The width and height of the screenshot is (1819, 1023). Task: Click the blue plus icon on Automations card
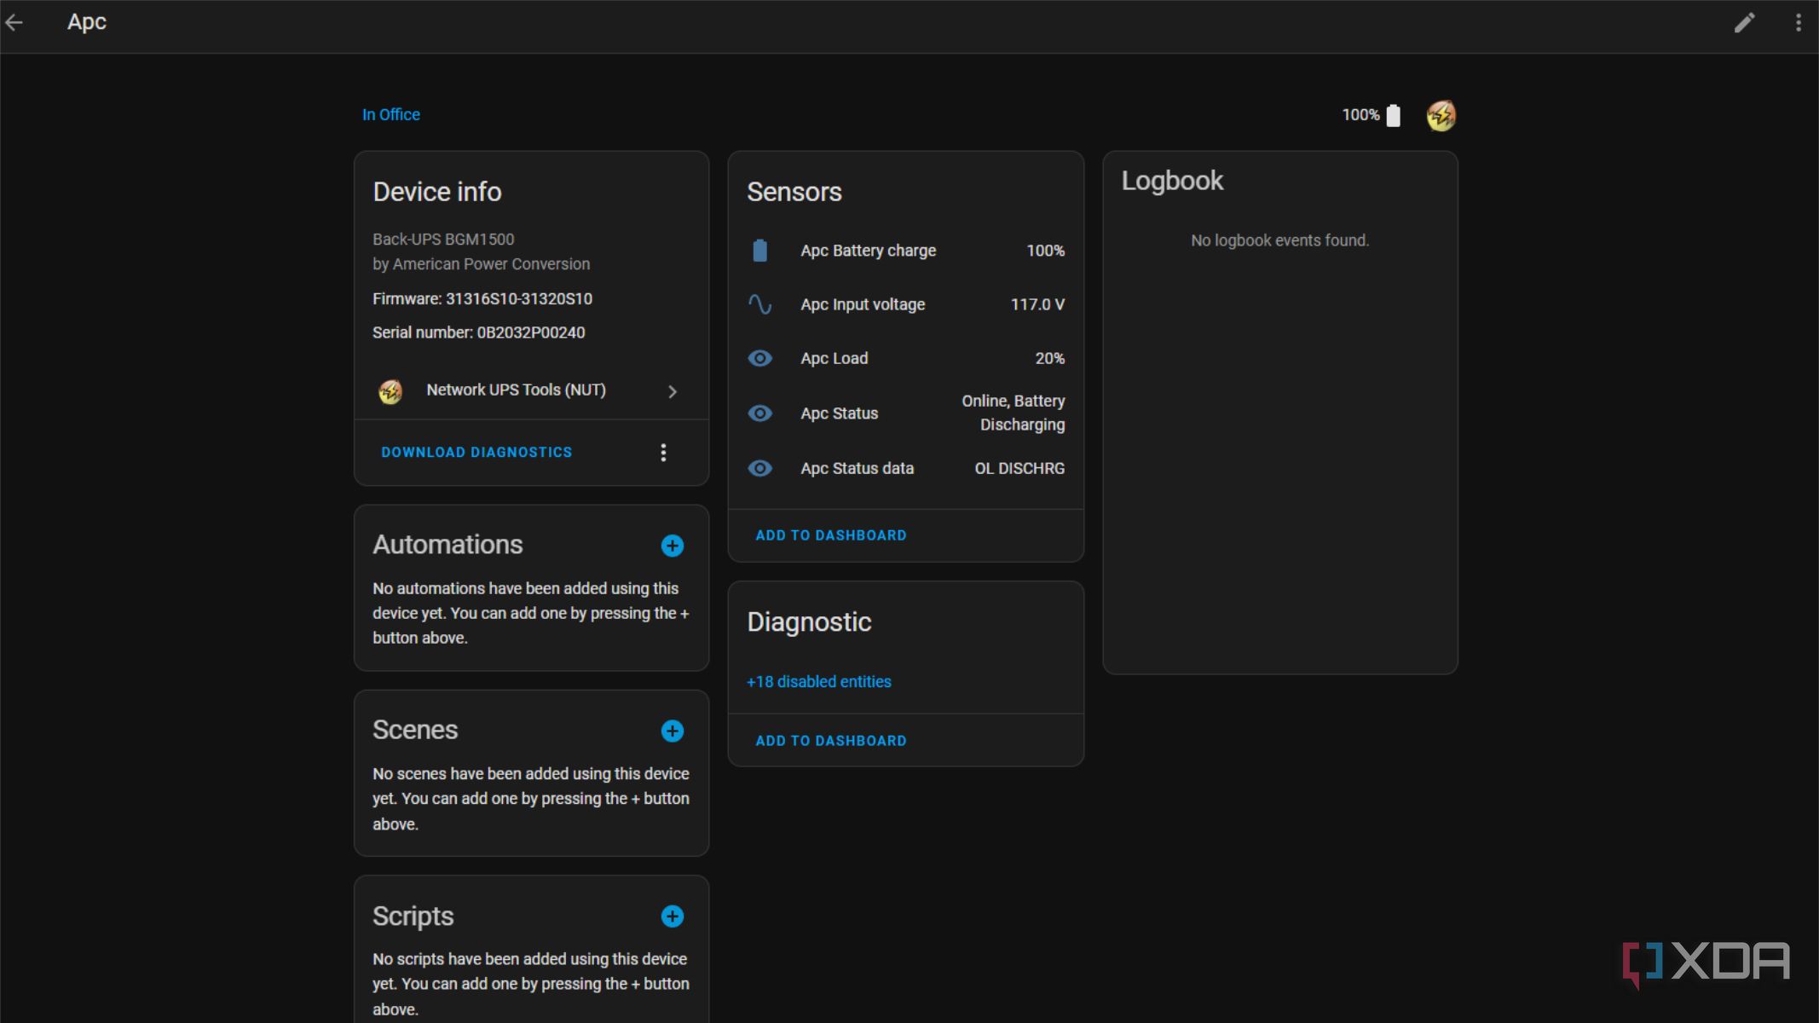coord(673,546)
